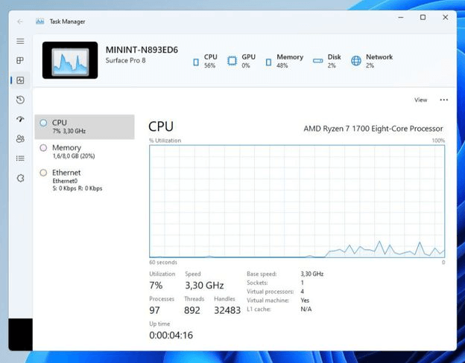Viewport: 465px width, 363px height.
Task: Click the Base speed label
Action: 262,274
